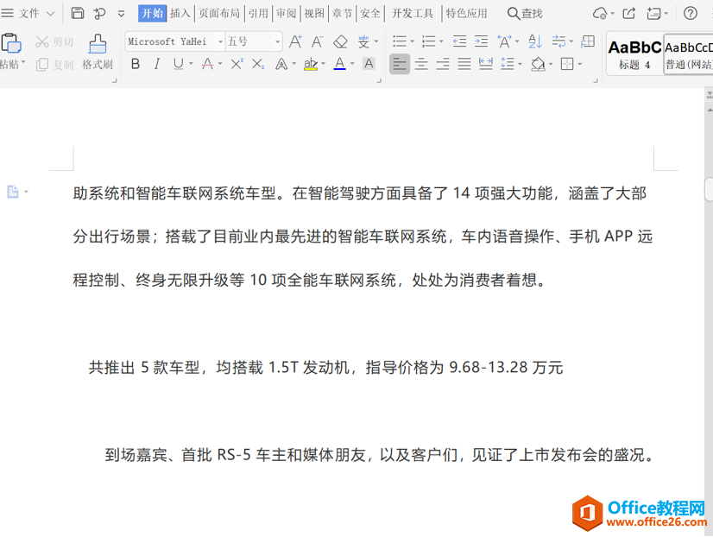Viewport: 713px width, 537px height.
Task: Toggle Underline formatting
Action: [178, 64]
